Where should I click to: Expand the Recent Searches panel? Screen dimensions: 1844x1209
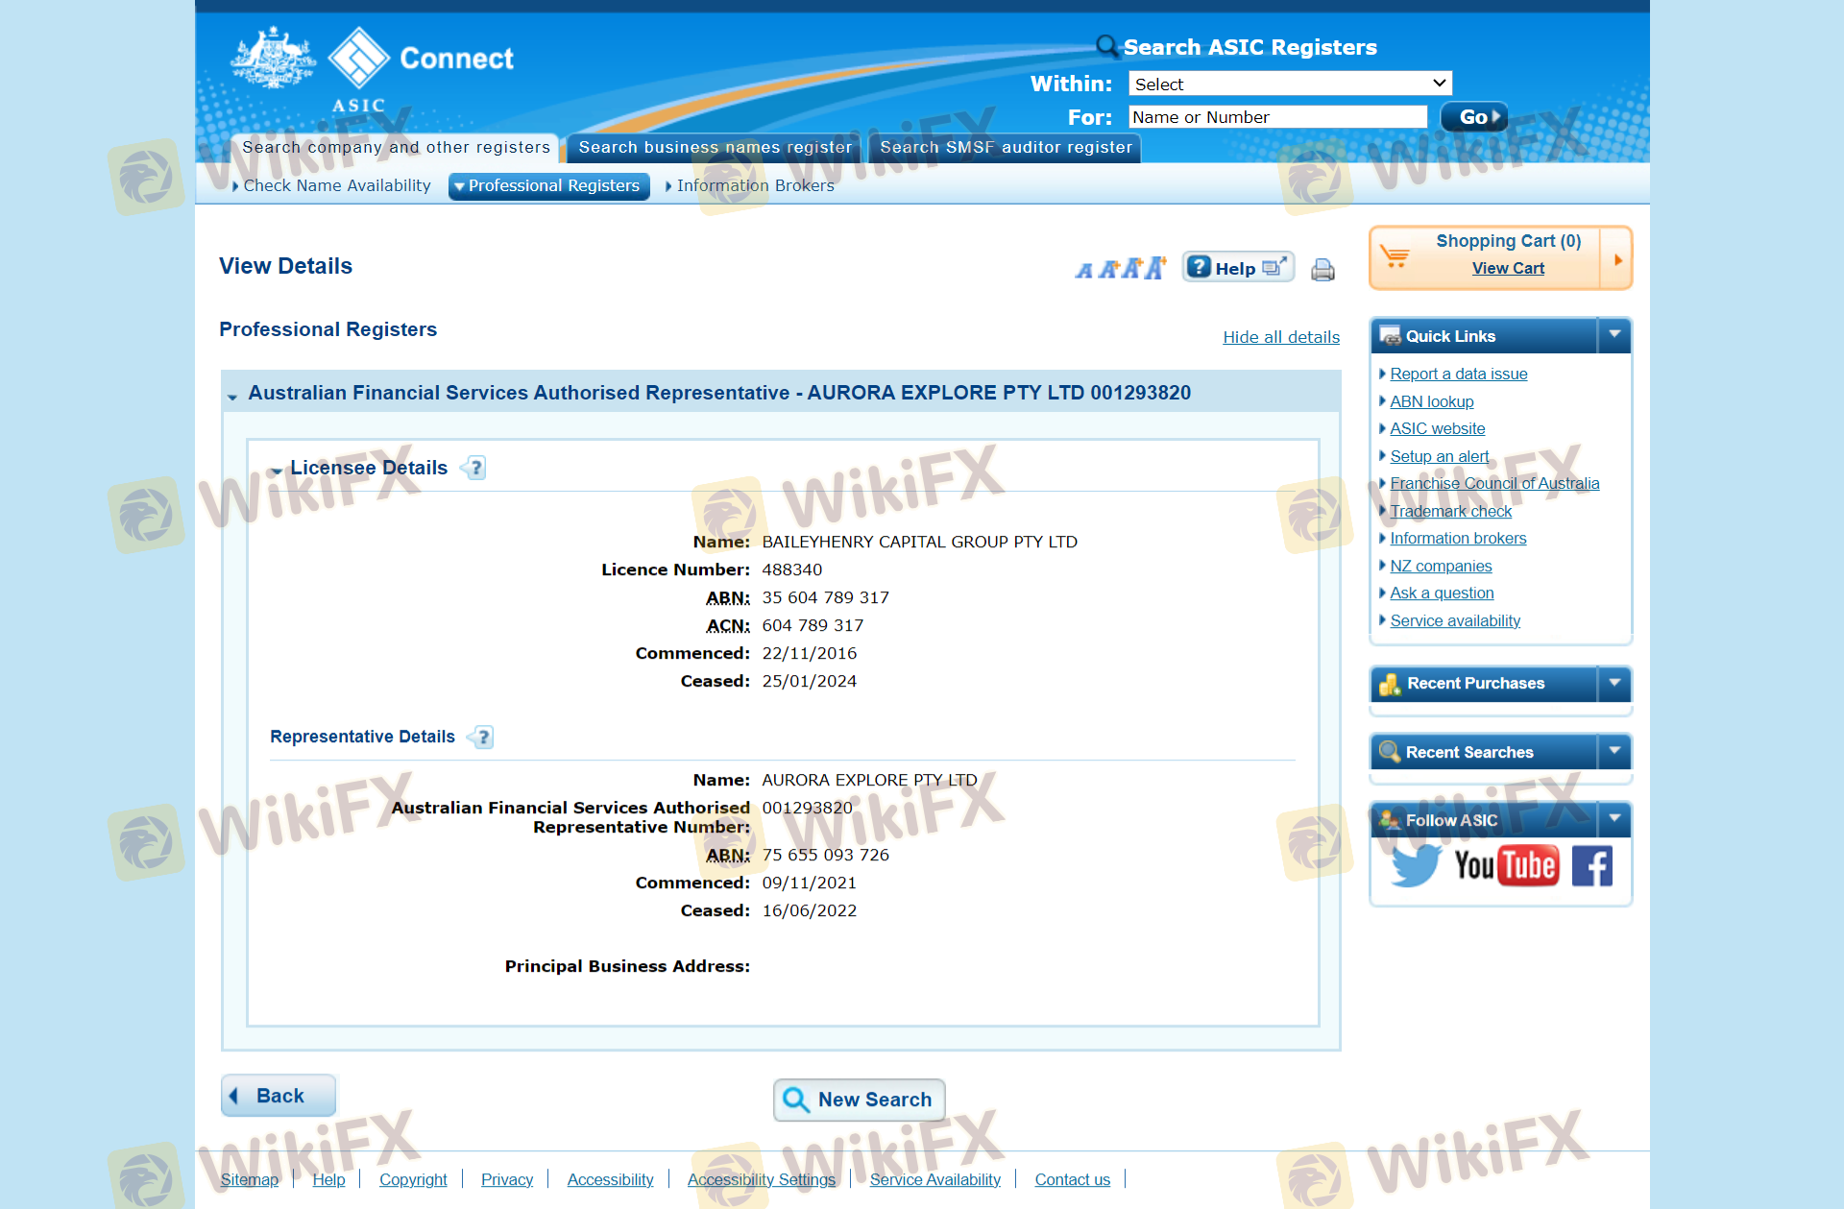pyautogui.click(x=1614, y=751)
